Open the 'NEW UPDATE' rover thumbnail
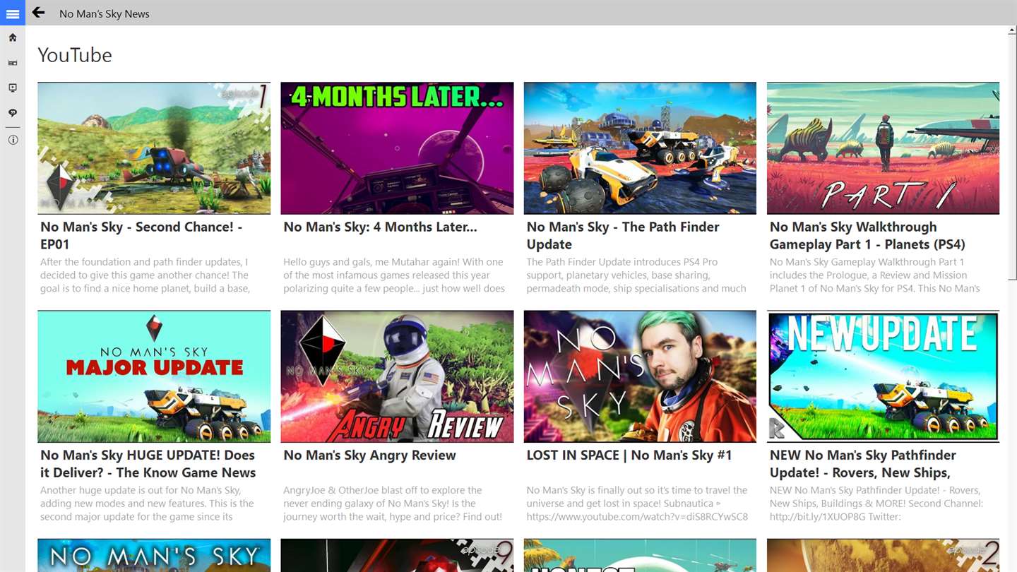This screenshot has height=572, width=1017. [x=883, y=376]
